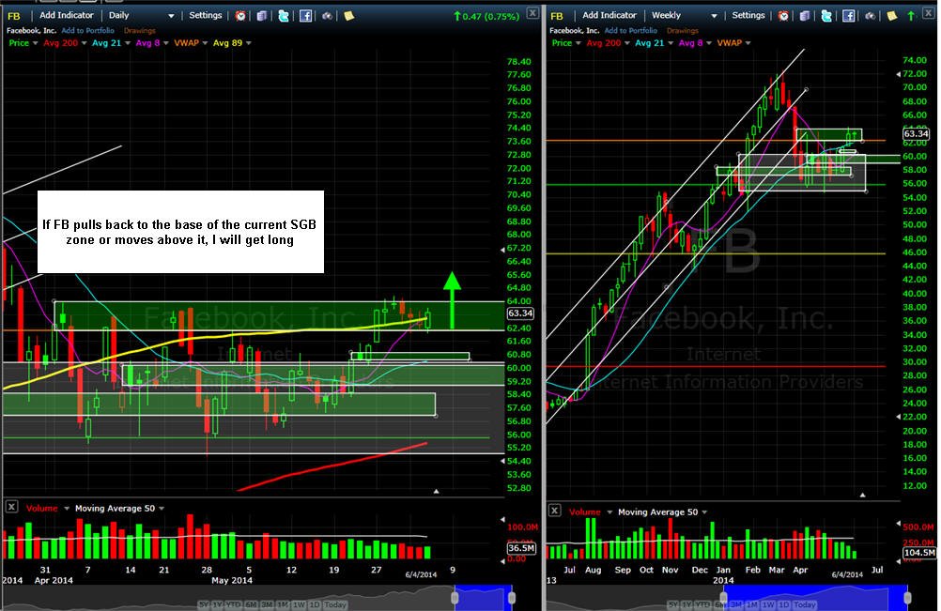Open Drawings link in Daily chart

[139, 30]
